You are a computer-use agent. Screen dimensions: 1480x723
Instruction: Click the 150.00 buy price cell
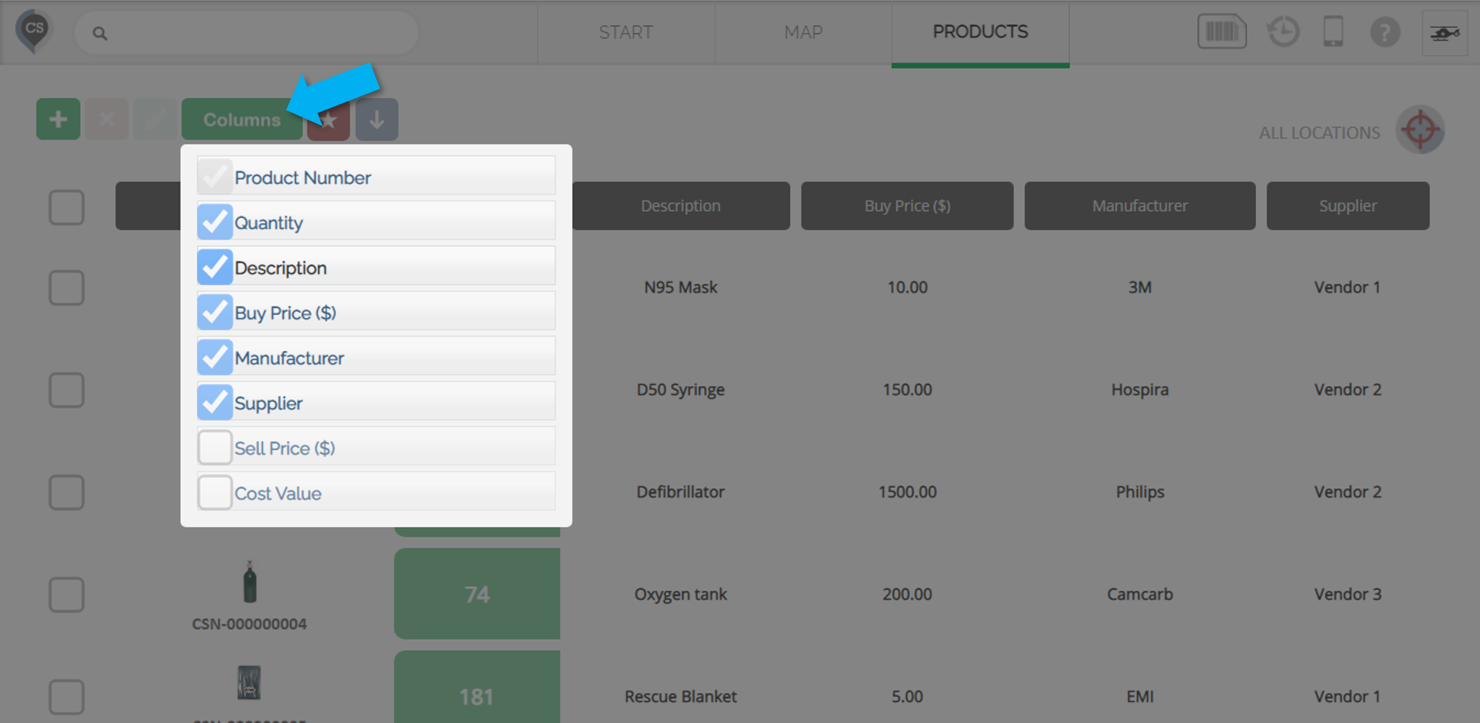pos(907,389)
